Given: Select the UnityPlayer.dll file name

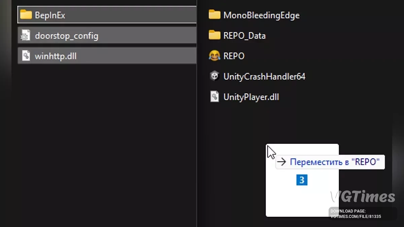Looking at the screenshot, I should pyautogui.click(x=251, y=98).
